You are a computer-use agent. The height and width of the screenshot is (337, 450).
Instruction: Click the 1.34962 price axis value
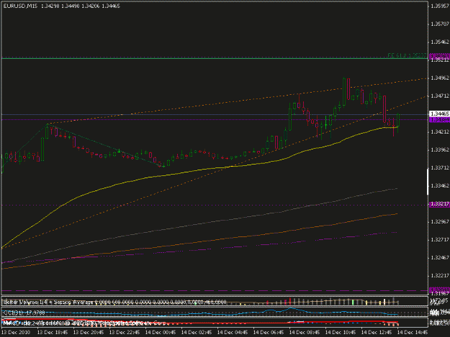pyautogui.click(x=440, y=78)
